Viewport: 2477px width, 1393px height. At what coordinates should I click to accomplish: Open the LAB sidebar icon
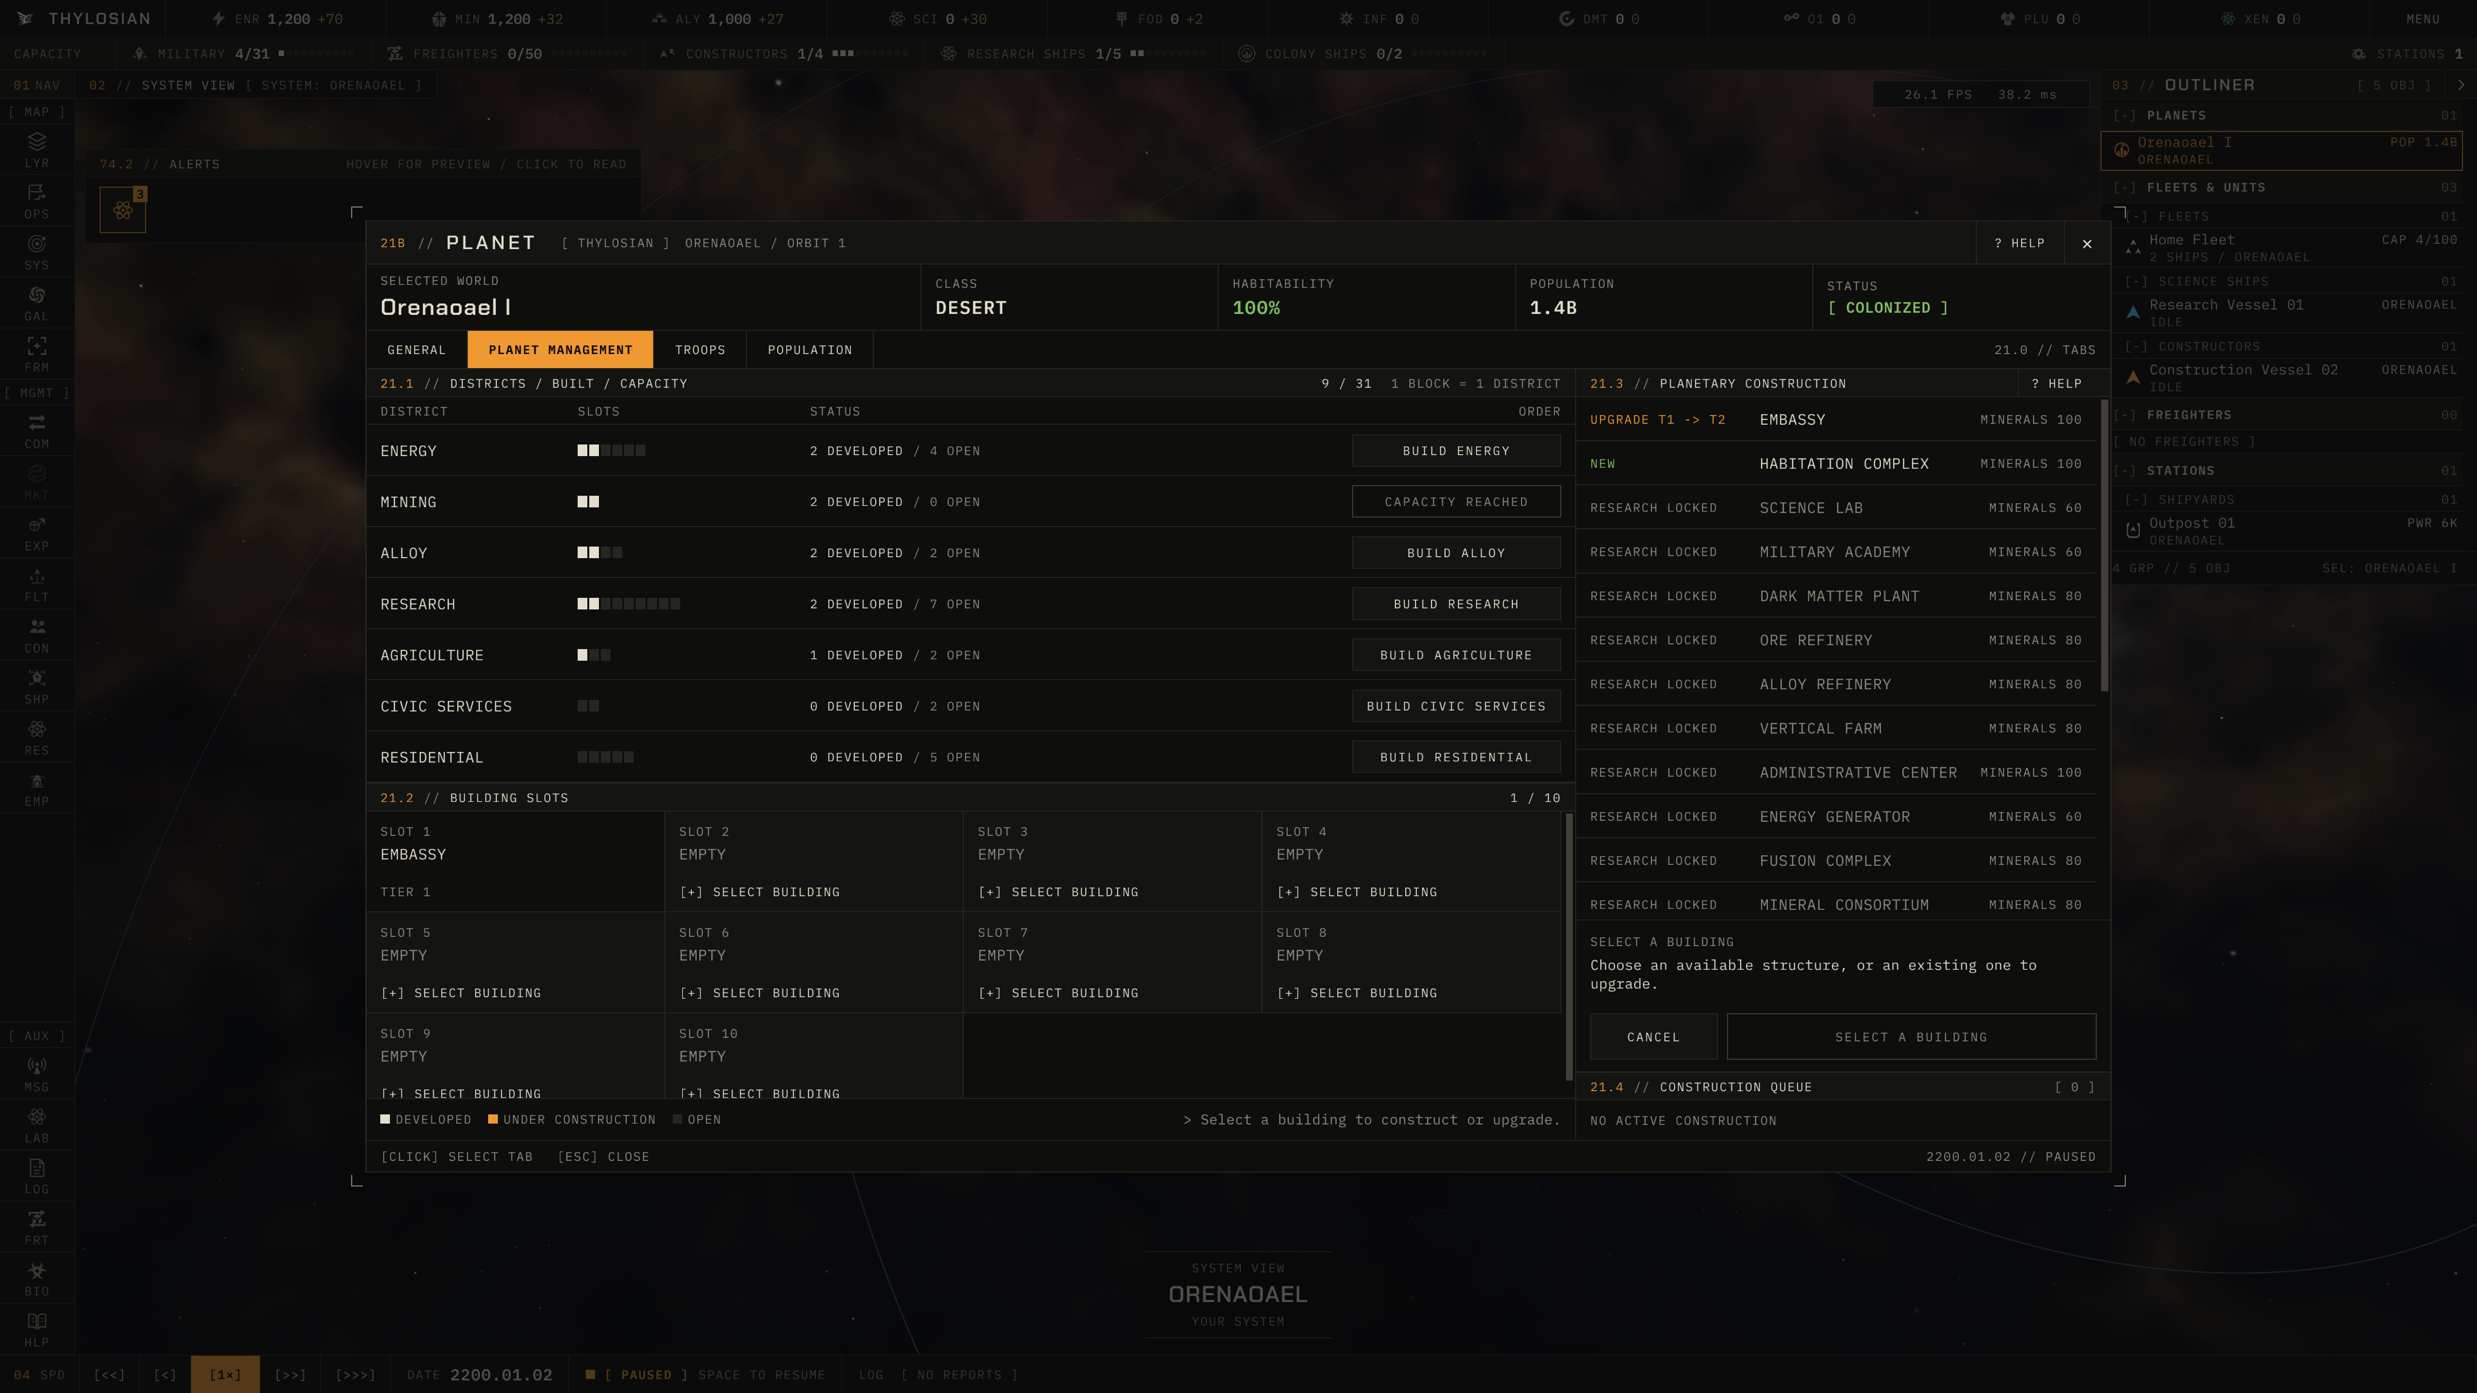[37, 1125]
